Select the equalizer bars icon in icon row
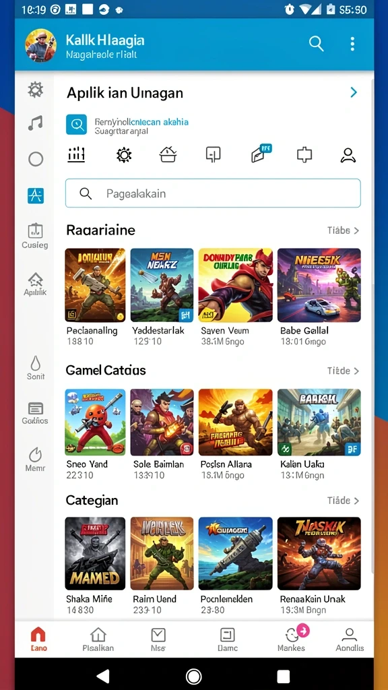 point(76,155)
